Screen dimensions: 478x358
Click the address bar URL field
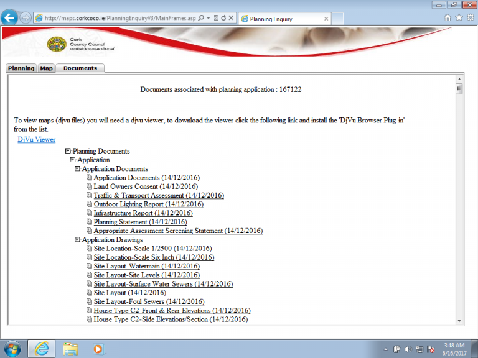120,18
